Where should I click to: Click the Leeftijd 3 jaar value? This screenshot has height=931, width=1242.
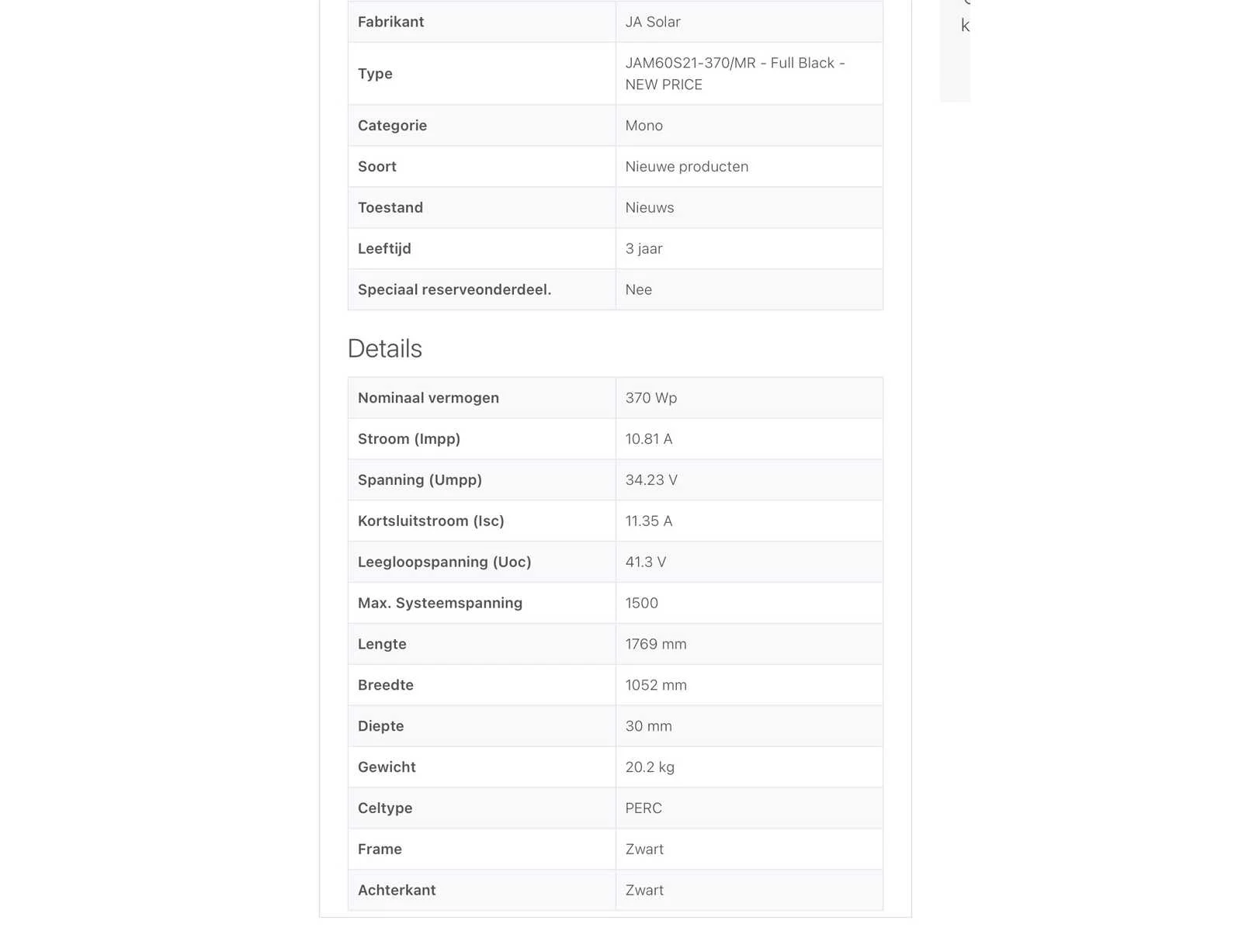644,249
